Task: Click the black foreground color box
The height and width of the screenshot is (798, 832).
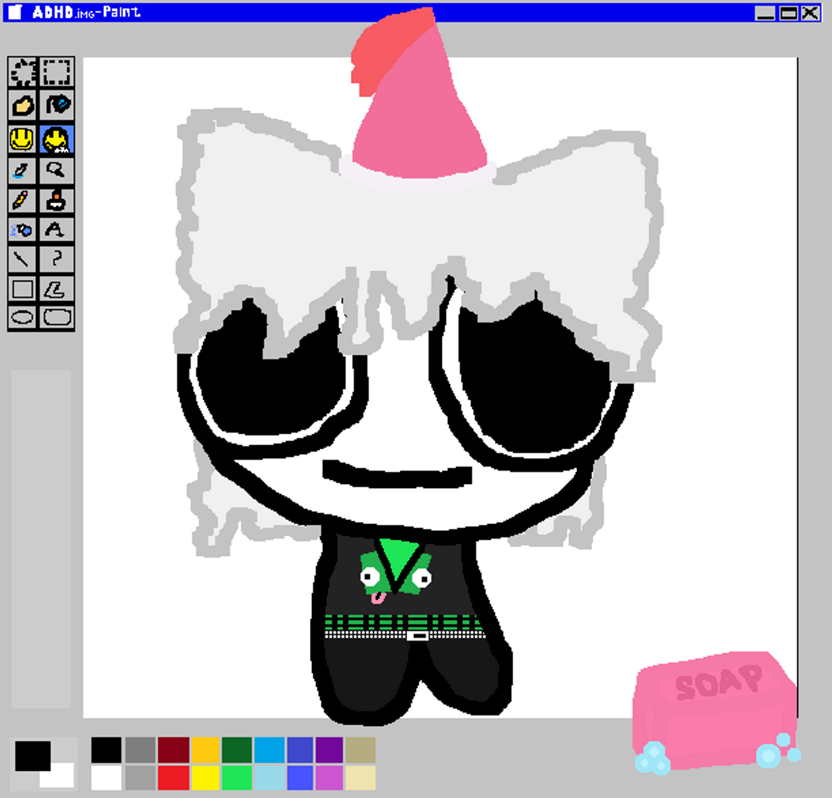Action: coord(33,756)
